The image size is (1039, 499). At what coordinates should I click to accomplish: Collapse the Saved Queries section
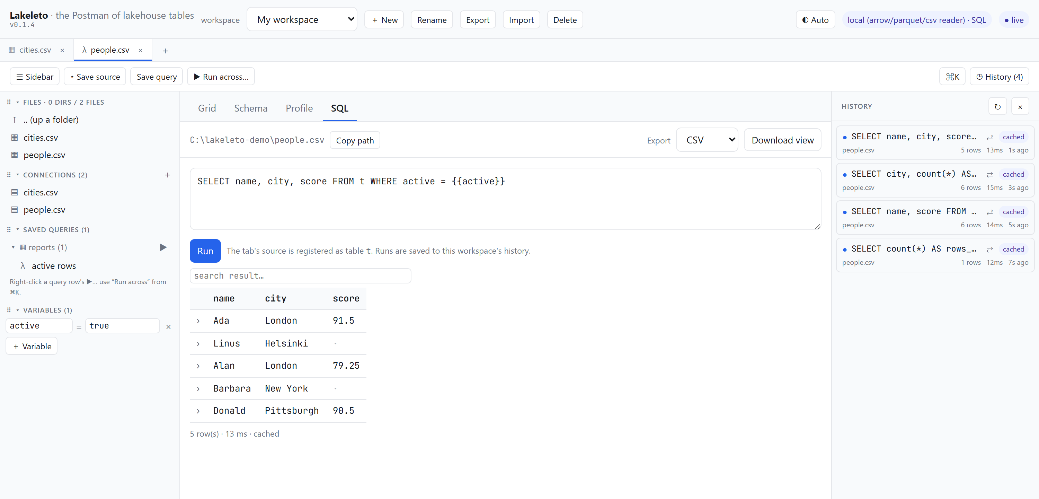click(17, 230)
